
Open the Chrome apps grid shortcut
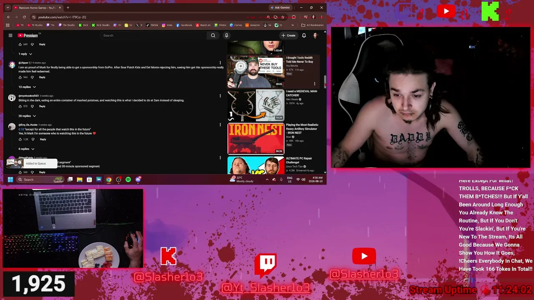(8, 25)
